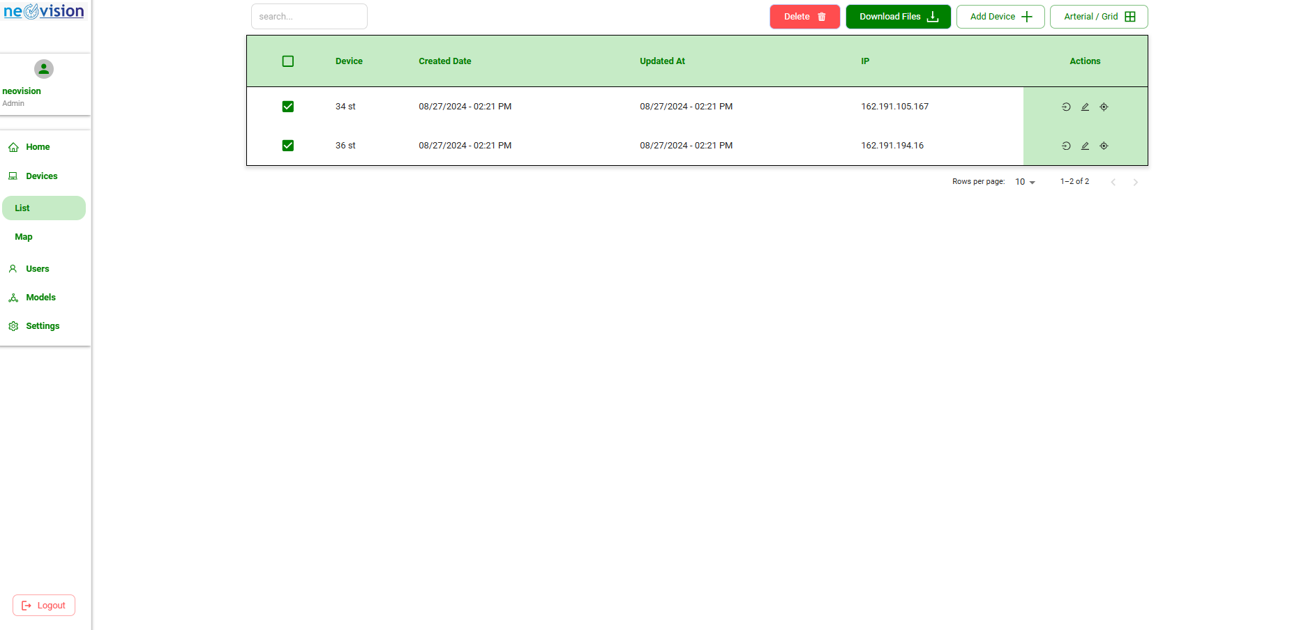Open the Map view in sidebar

24,237
